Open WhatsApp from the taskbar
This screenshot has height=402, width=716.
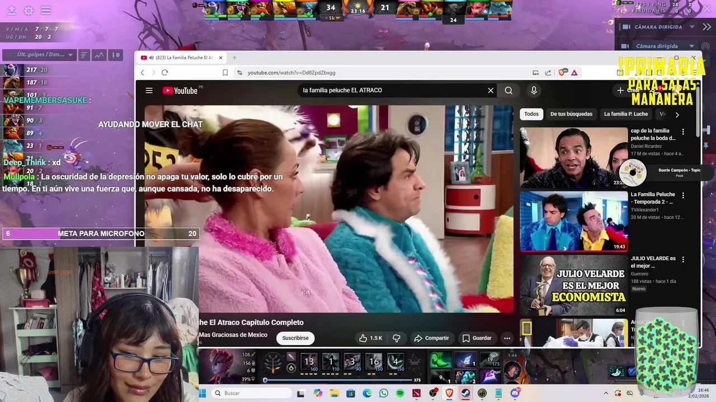pyautogui.click(x=384, y=393)
